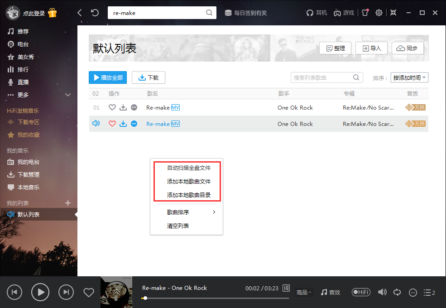The image size is (446, 308).
Task: Click the 播放全部 play all button
Action: coord(107,77)
